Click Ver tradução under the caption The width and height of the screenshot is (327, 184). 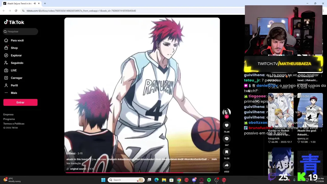point(74,164)
